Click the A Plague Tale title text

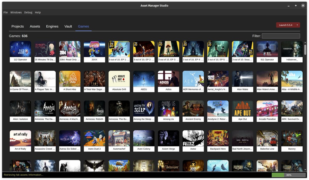point(45,89)
